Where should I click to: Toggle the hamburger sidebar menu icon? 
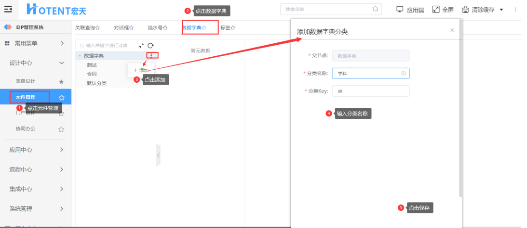point(8,10)
